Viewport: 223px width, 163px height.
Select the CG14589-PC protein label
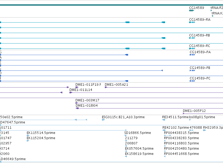(200, 78)
